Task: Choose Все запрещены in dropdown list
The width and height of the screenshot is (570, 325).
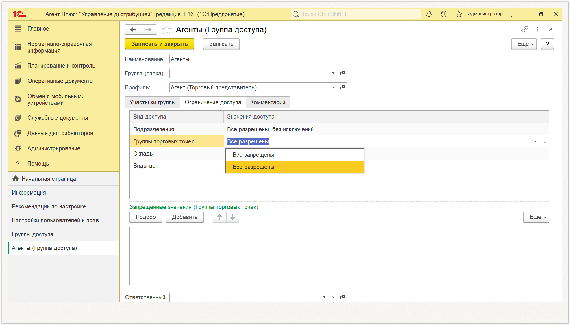Action: click(x=295, y=155)
